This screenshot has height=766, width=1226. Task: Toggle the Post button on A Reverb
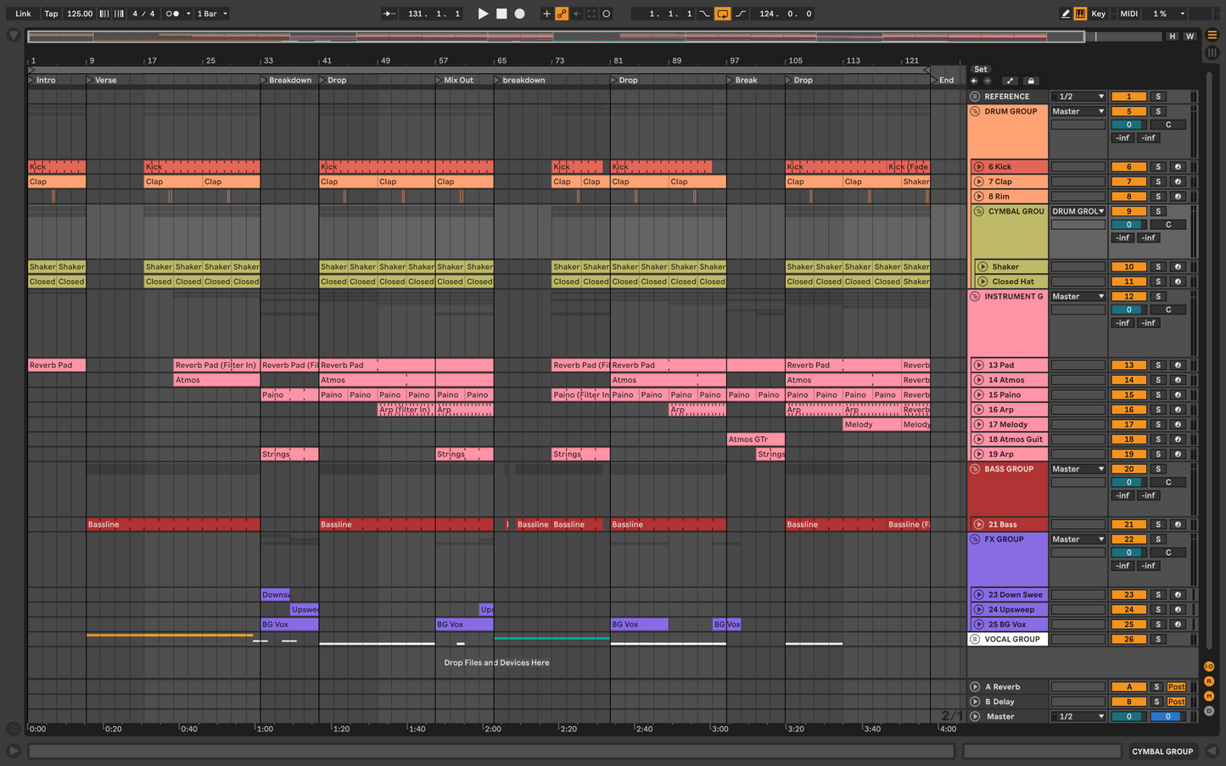tap(1176, 687)
